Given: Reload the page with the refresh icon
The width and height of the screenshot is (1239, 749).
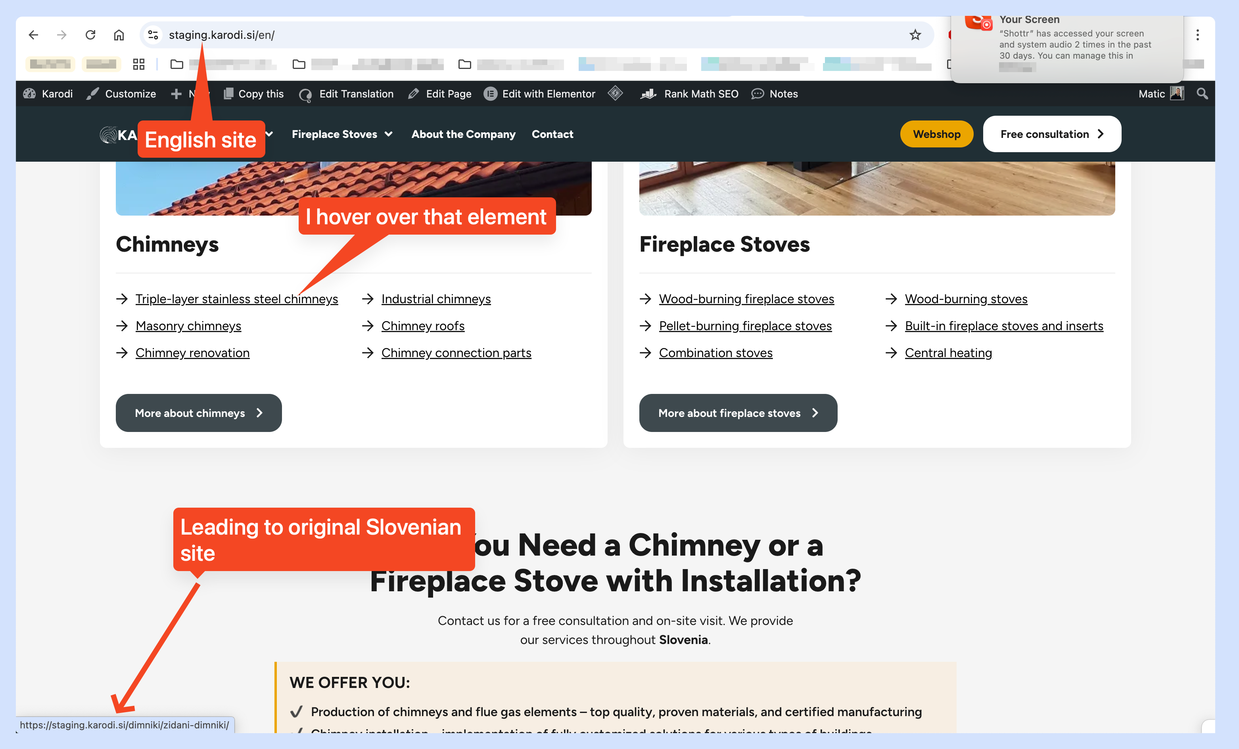Looking at the screenshot, I should (x=90, y=34).
